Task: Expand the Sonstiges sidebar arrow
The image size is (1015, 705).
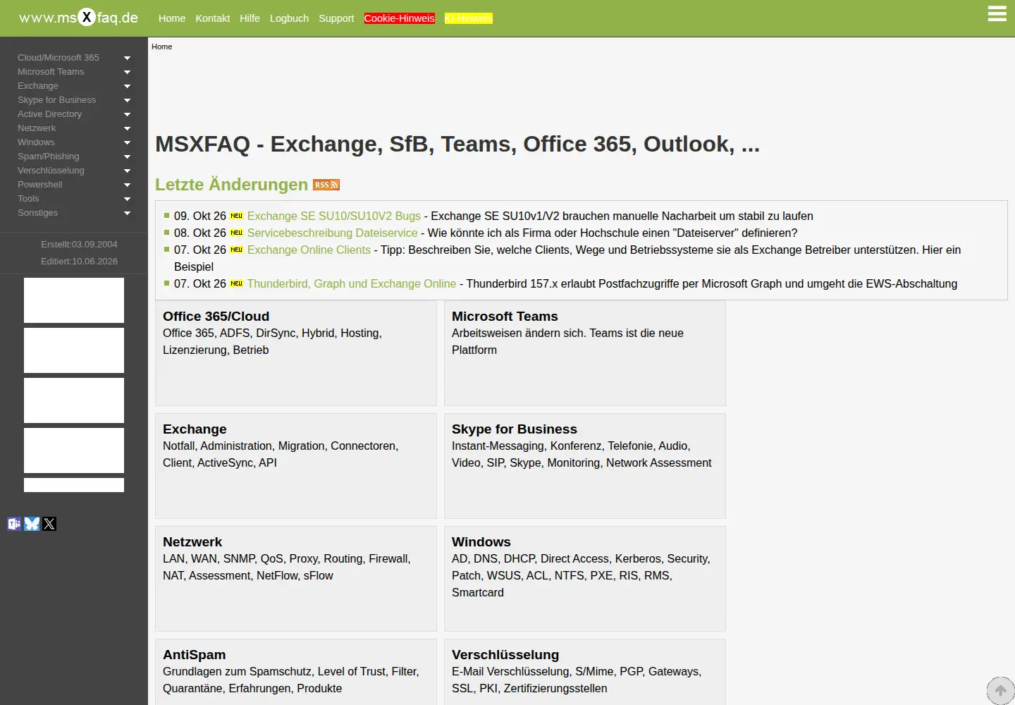Action: pyautogui.click(x=128, y=213)
